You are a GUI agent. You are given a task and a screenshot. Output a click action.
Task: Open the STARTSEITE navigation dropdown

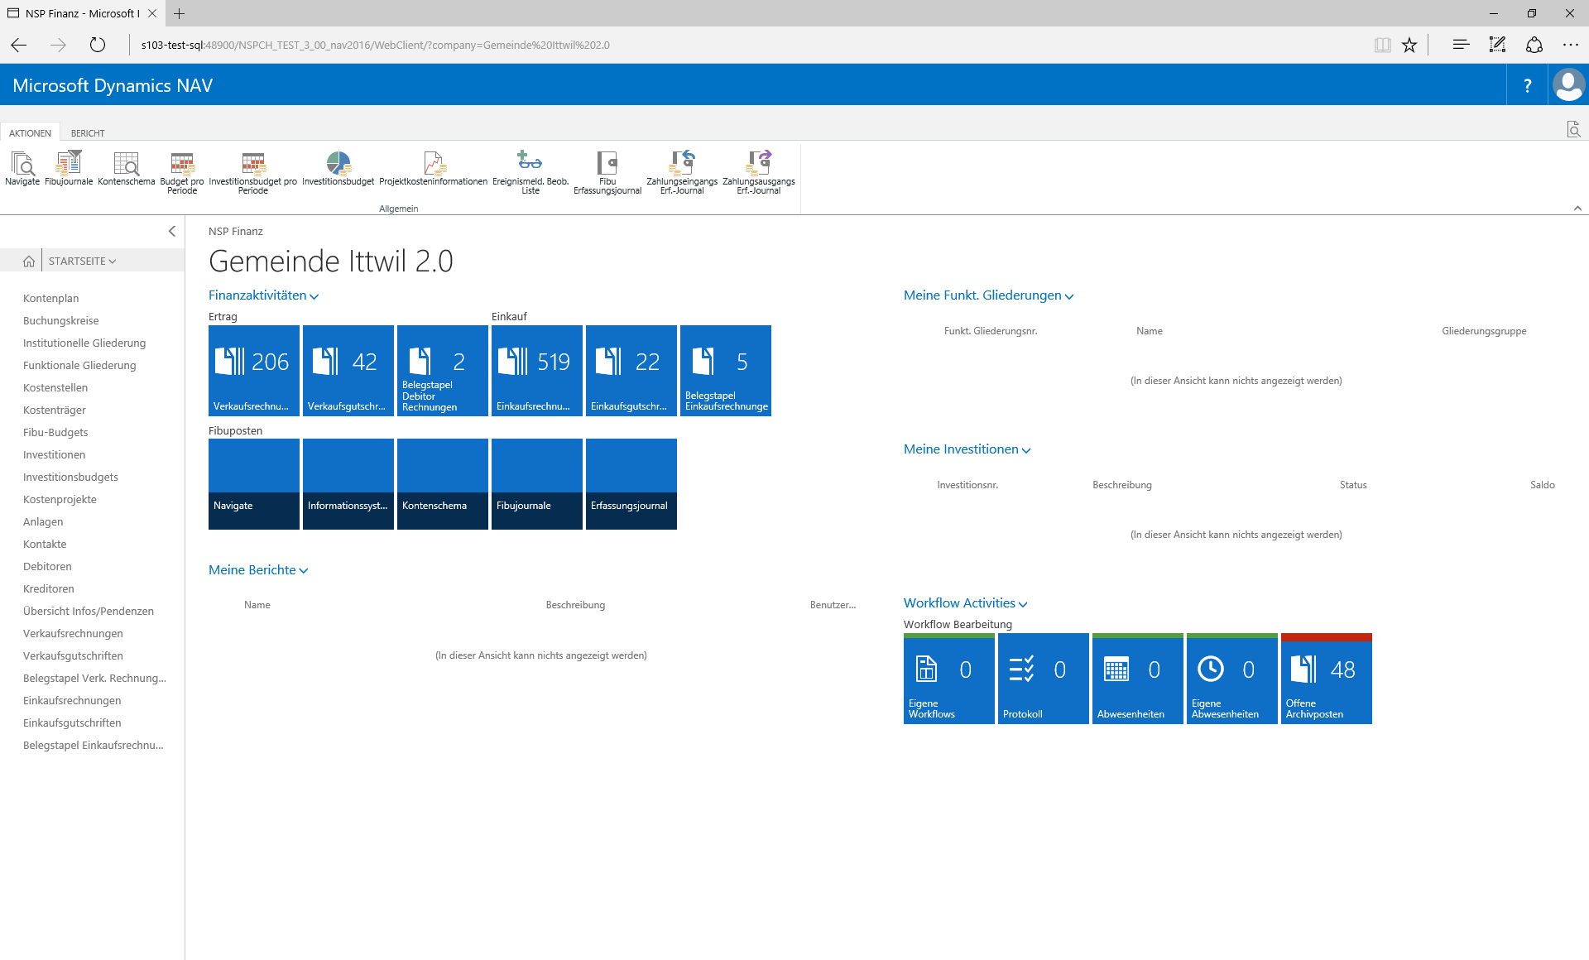(x=82, y=261)
